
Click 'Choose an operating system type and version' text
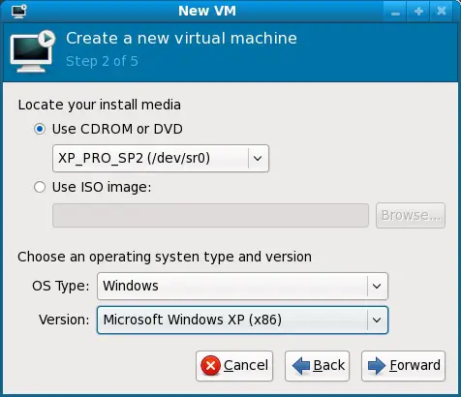(x=165, y=257)
